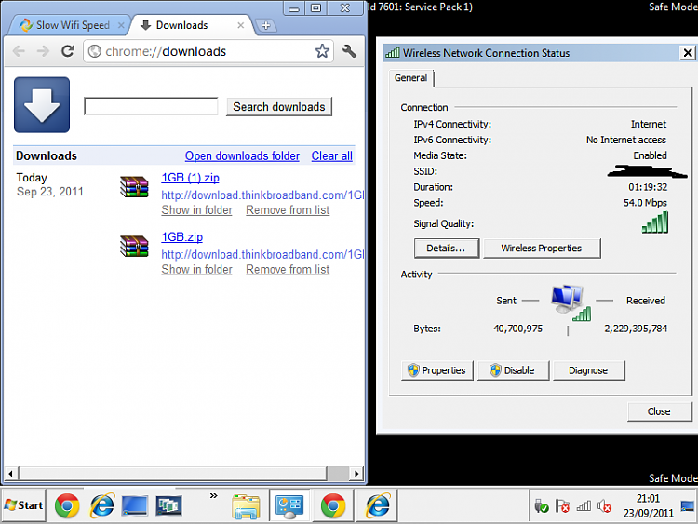This screenshot has width=698, height=524.
Task: Click the duration value 01:19:32
Action: pyautogui.click(x=648, y=187)
